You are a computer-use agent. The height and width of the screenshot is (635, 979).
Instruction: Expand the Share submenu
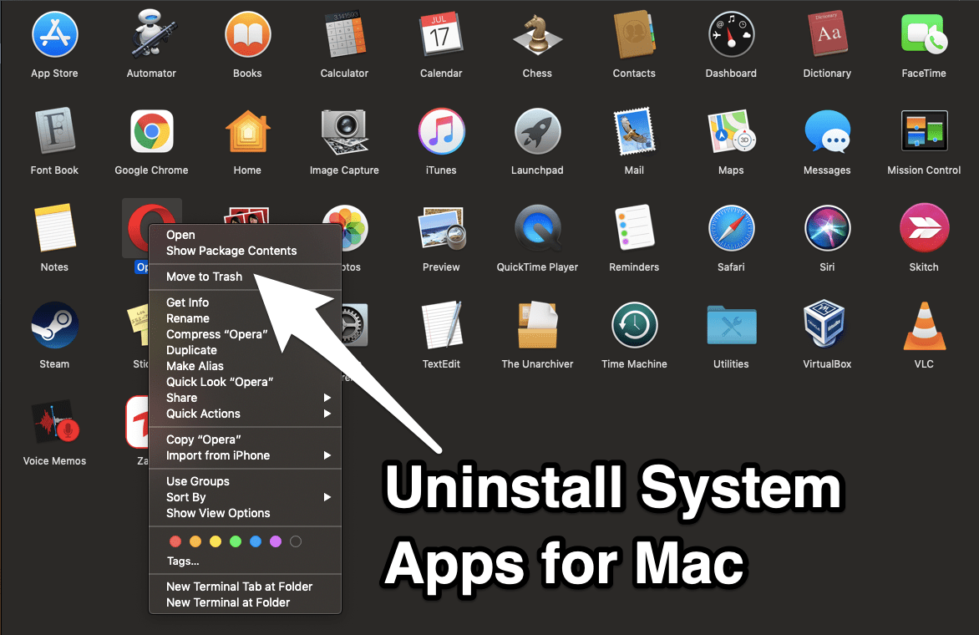pos(245,398)
